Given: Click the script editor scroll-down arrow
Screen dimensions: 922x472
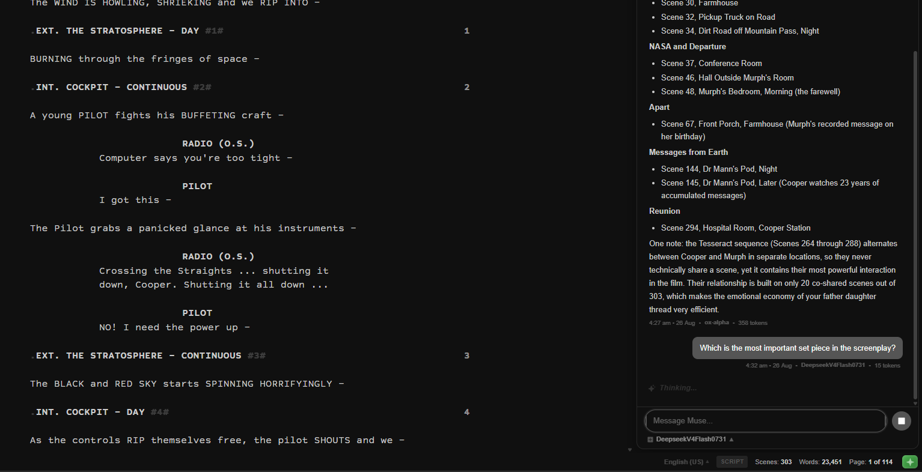Looking at the screenshot, I should click(630, 450).
